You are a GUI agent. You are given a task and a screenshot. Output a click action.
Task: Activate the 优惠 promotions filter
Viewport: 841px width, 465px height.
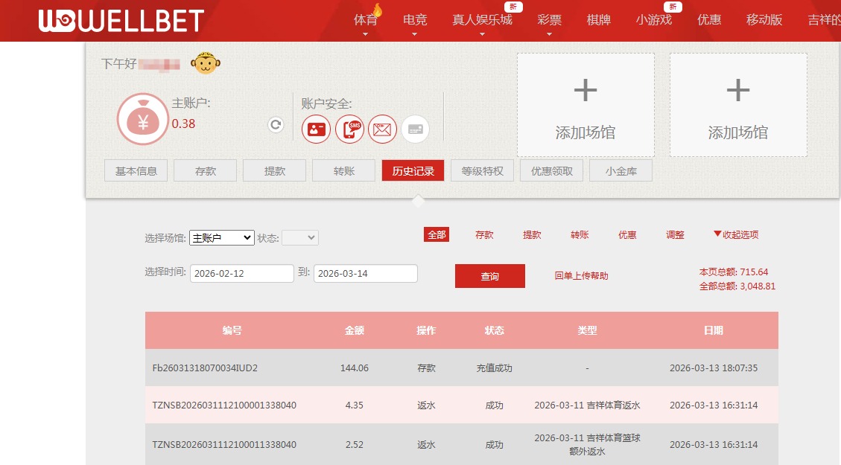click(626, 234)
